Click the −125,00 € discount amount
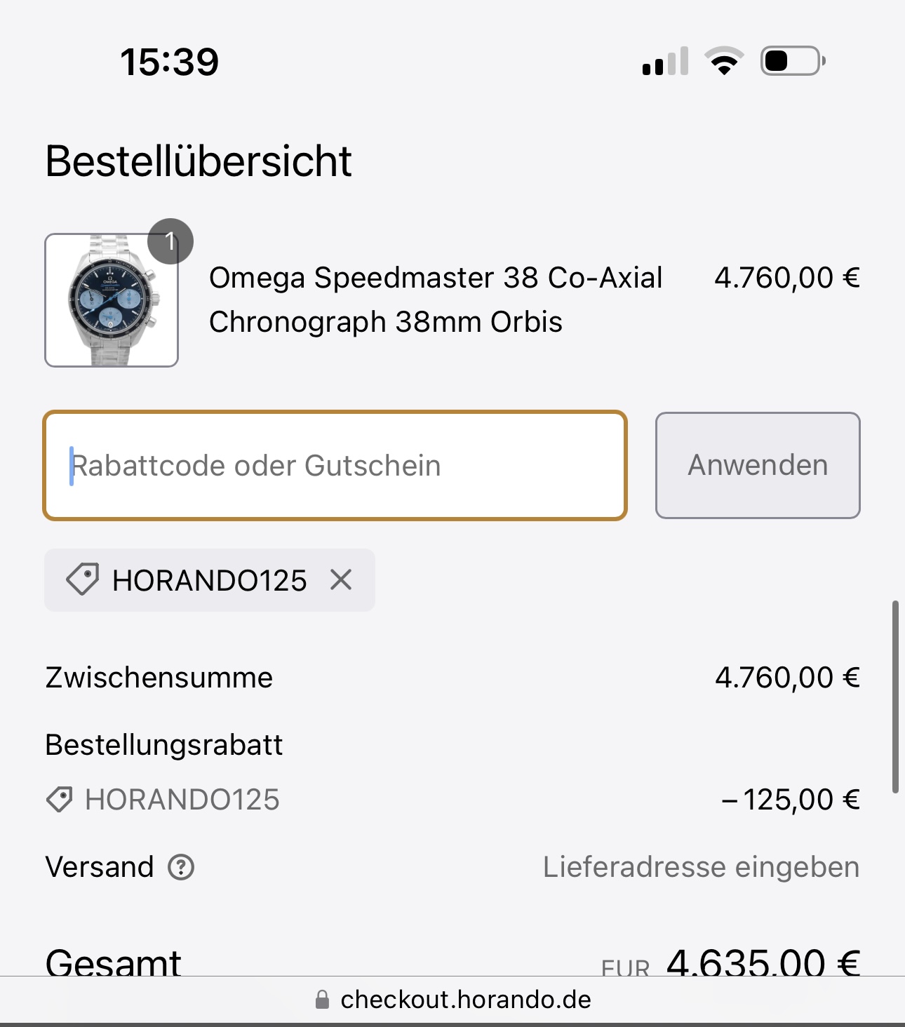The image size is (905, 1027). click(x=791, y=800)
